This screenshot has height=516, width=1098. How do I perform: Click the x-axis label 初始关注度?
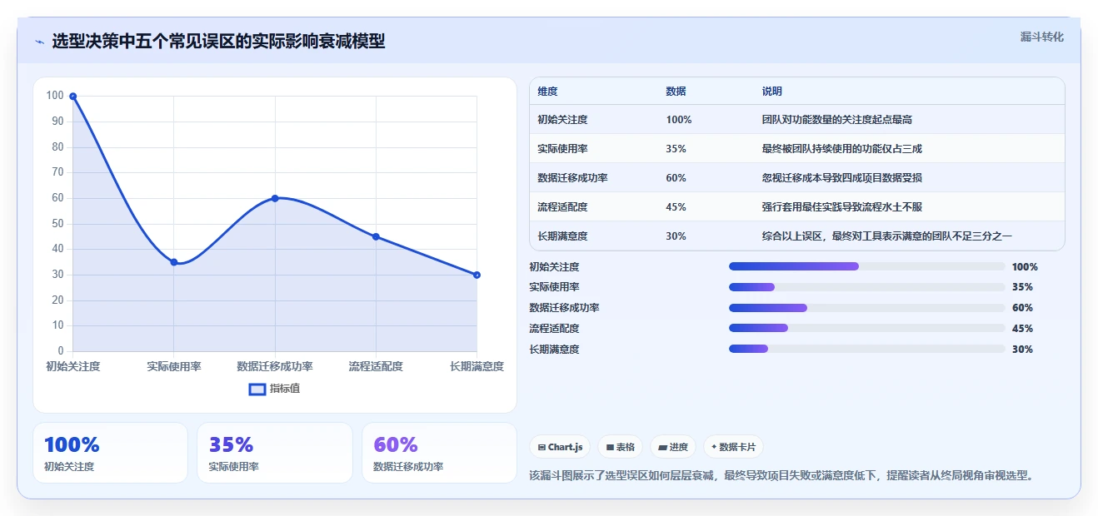coord(73,366)
